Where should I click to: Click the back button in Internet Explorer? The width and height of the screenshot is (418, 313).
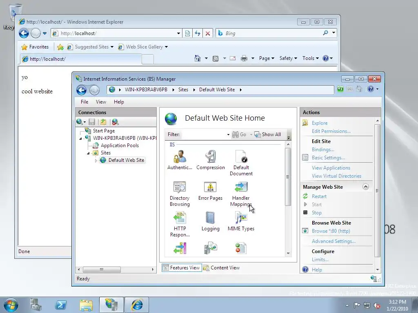(24, 33)
